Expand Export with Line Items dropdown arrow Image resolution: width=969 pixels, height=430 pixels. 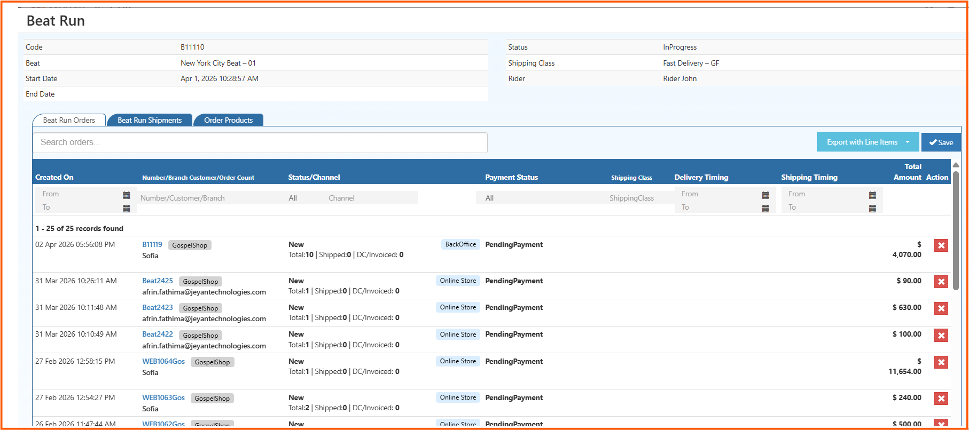(x=907, y=142)
